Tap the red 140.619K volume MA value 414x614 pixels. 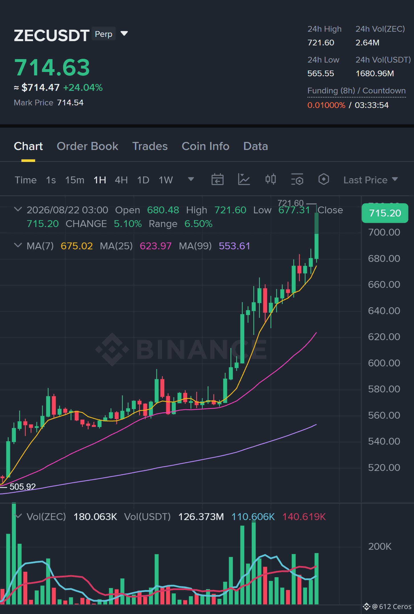pyautogui.click(x=304, y=517)
